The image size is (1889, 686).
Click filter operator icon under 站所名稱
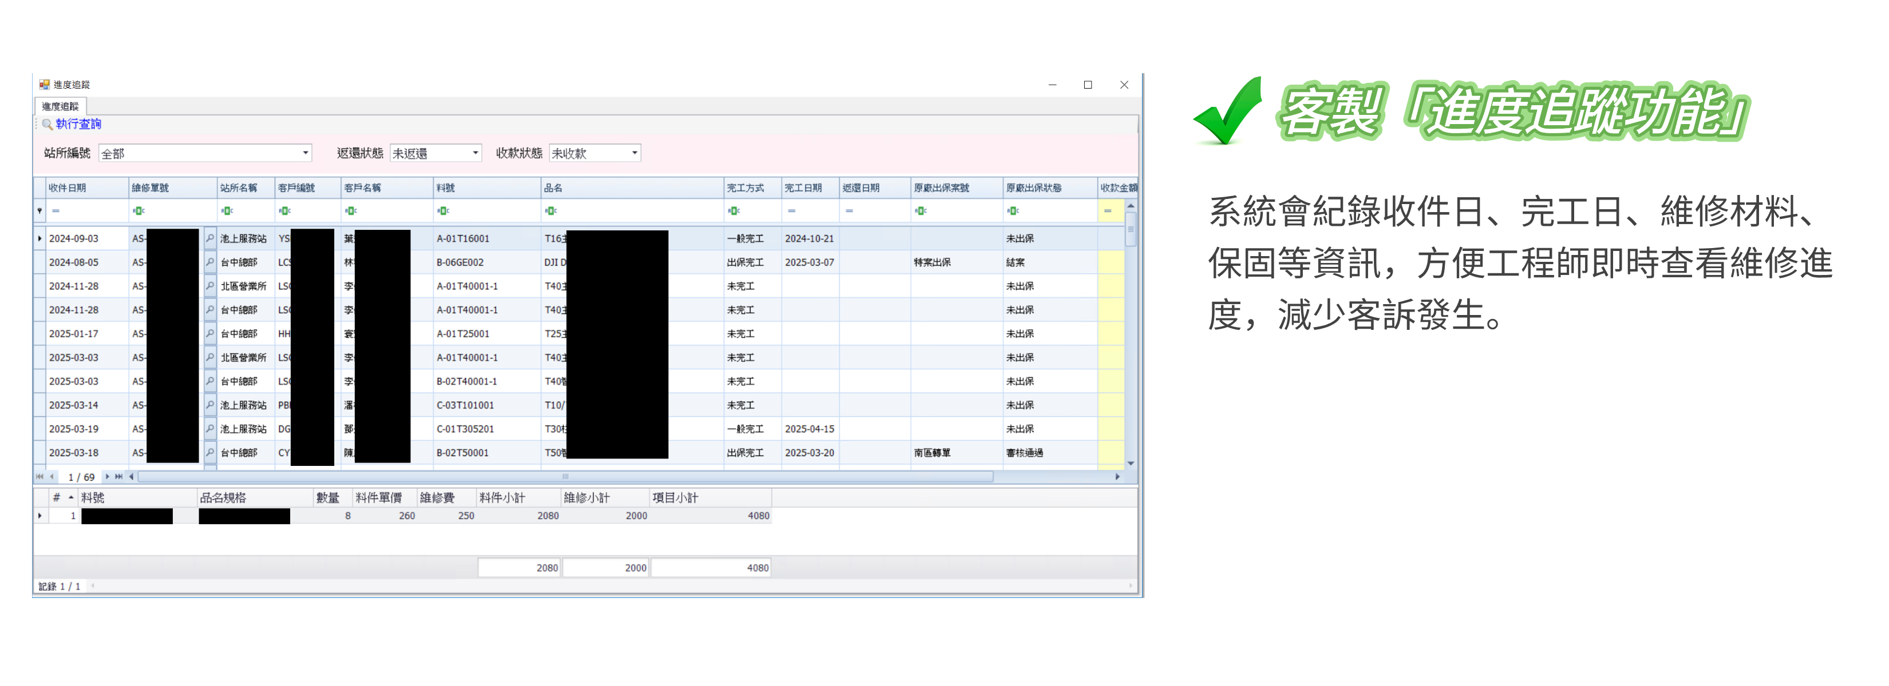point(227,211)
